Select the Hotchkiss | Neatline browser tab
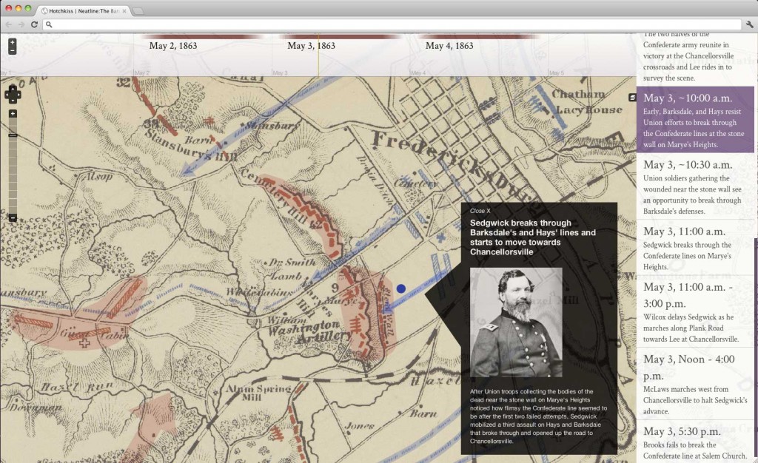 (x=83, y=10)
